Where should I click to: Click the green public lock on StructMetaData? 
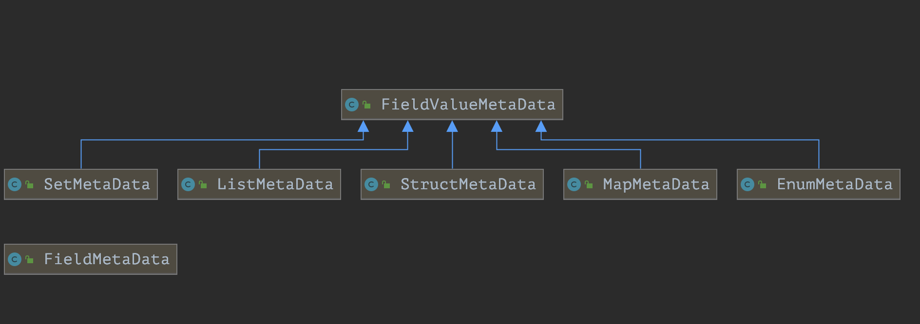point(386,184)
